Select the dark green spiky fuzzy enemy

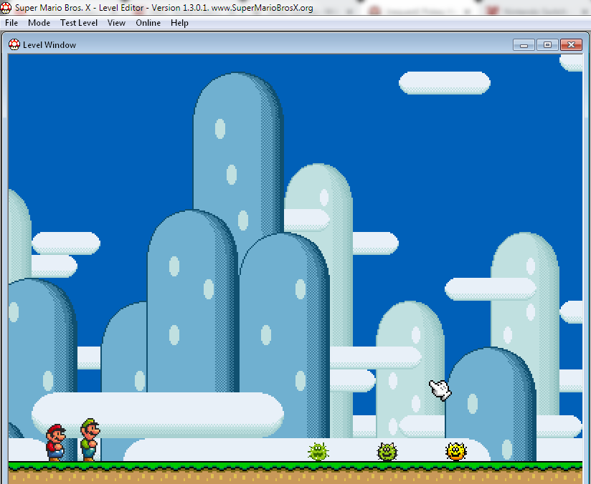[387, 452]
